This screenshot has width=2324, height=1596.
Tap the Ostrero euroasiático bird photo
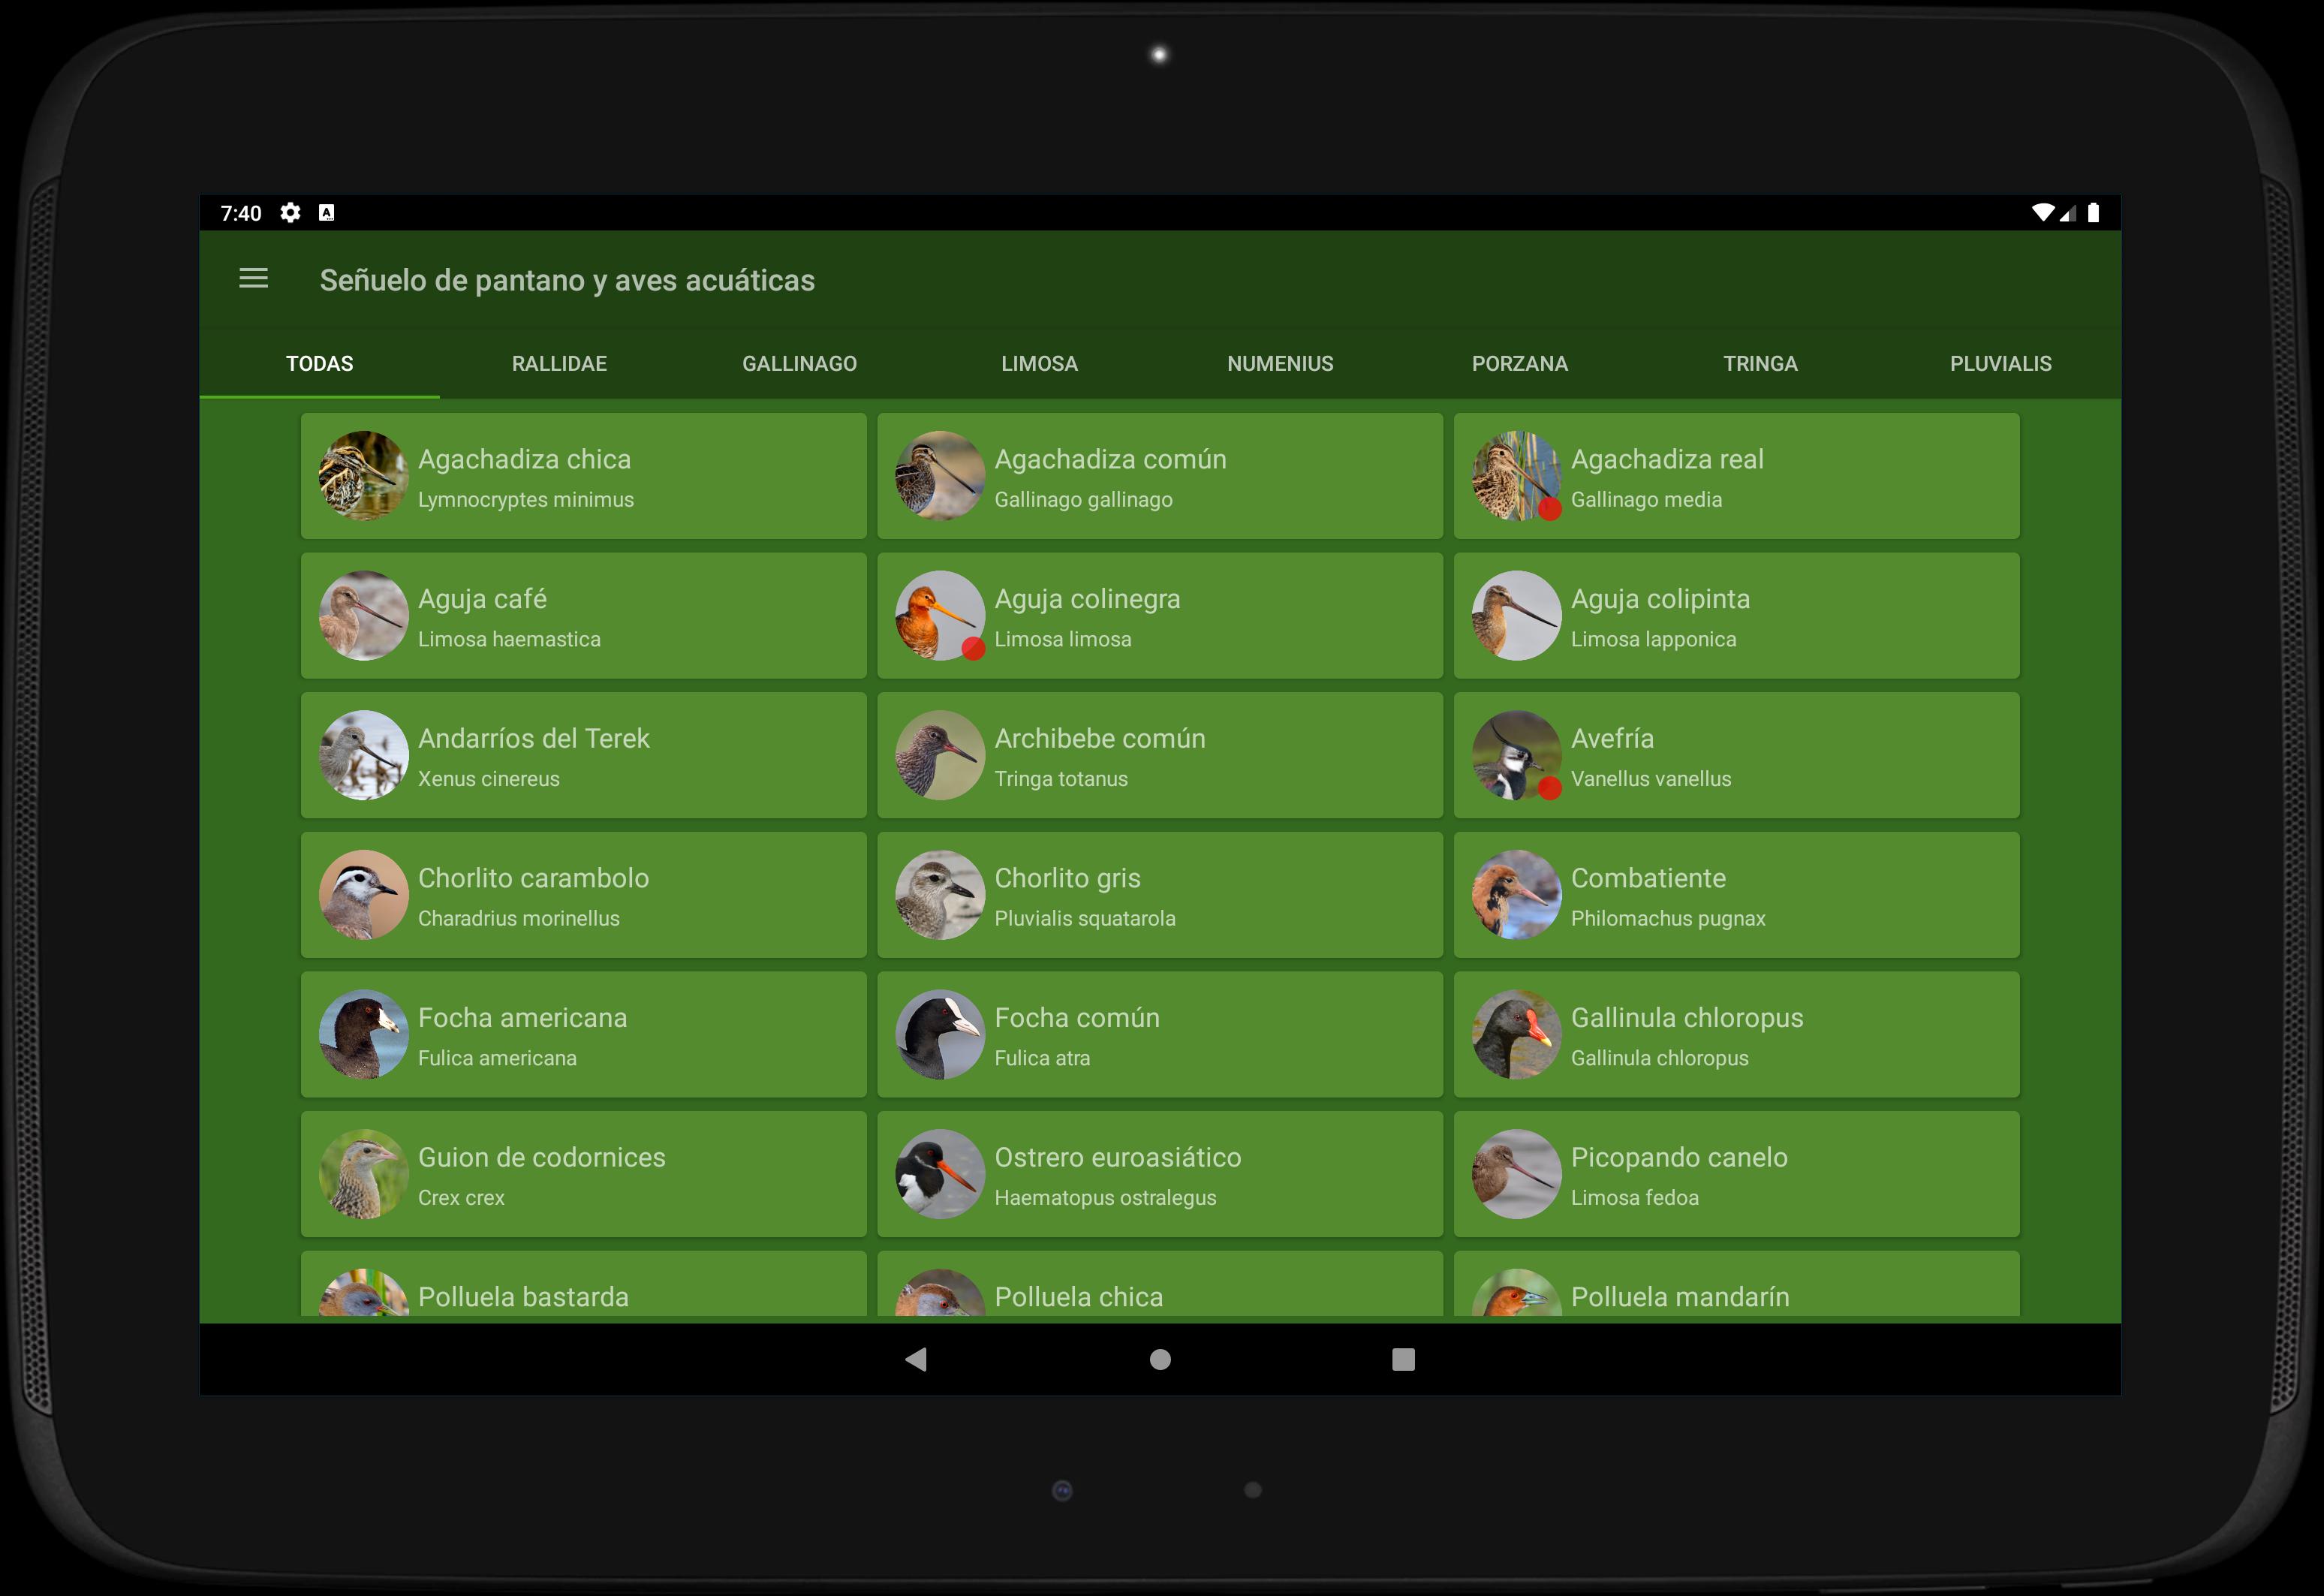(940, 1174)
